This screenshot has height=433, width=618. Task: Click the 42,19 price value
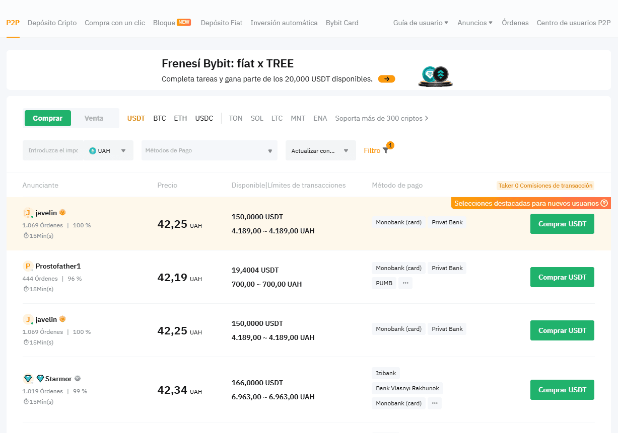pos(172,277)
